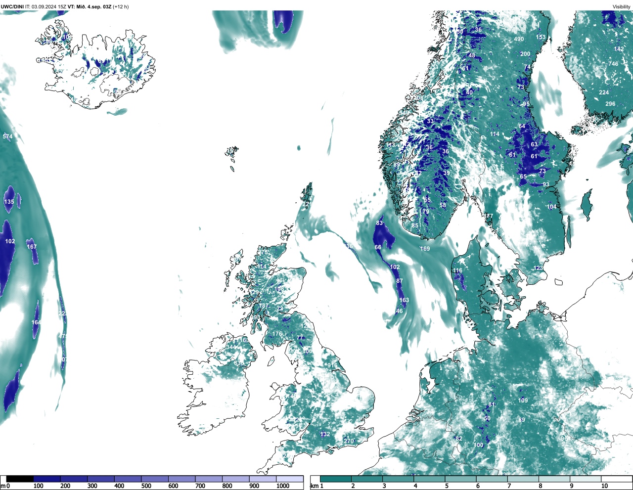Click visibility value 490 over Sweden
Viewport: 633px width, 490px height.
pos(519,39)
